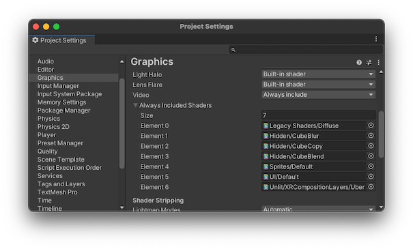This screenshot has height=249, width=413.
Task: Open the Video shader mode dropdown
Action: click(x=318, y=95)
